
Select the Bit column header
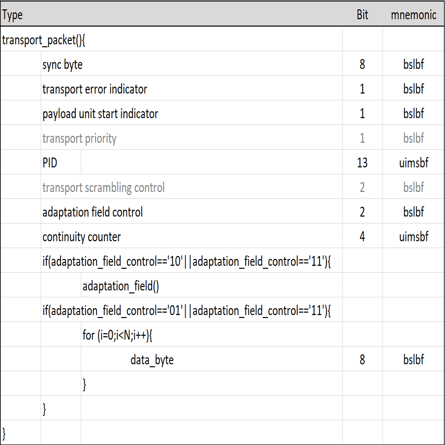(362, 15)
